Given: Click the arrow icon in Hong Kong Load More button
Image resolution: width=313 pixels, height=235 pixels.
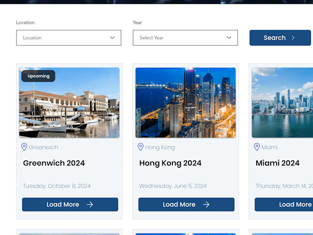Looking at the screenshot, I should (206, 204).
